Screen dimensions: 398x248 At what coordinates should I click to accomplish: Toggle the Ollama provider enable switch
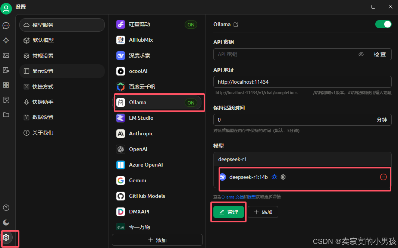coord(383,24)
